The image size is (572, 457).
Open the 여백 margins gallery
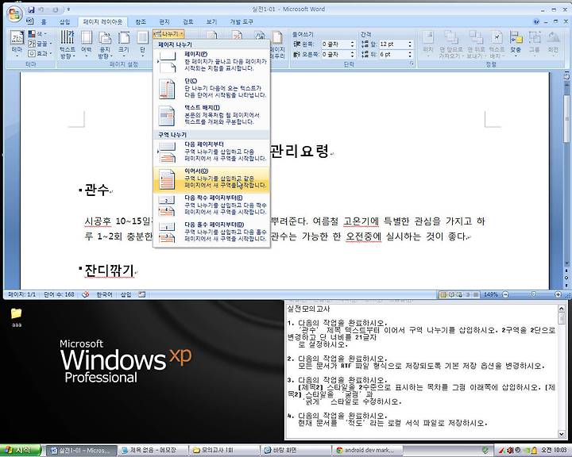(87, 44)
